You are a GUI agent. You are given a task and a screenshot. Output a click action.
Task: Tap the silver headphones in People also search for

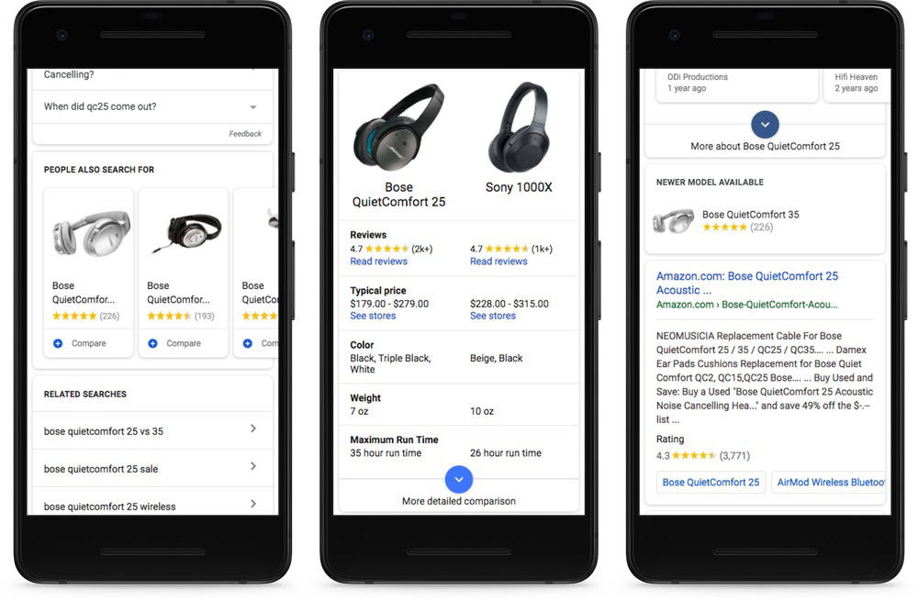91,233
